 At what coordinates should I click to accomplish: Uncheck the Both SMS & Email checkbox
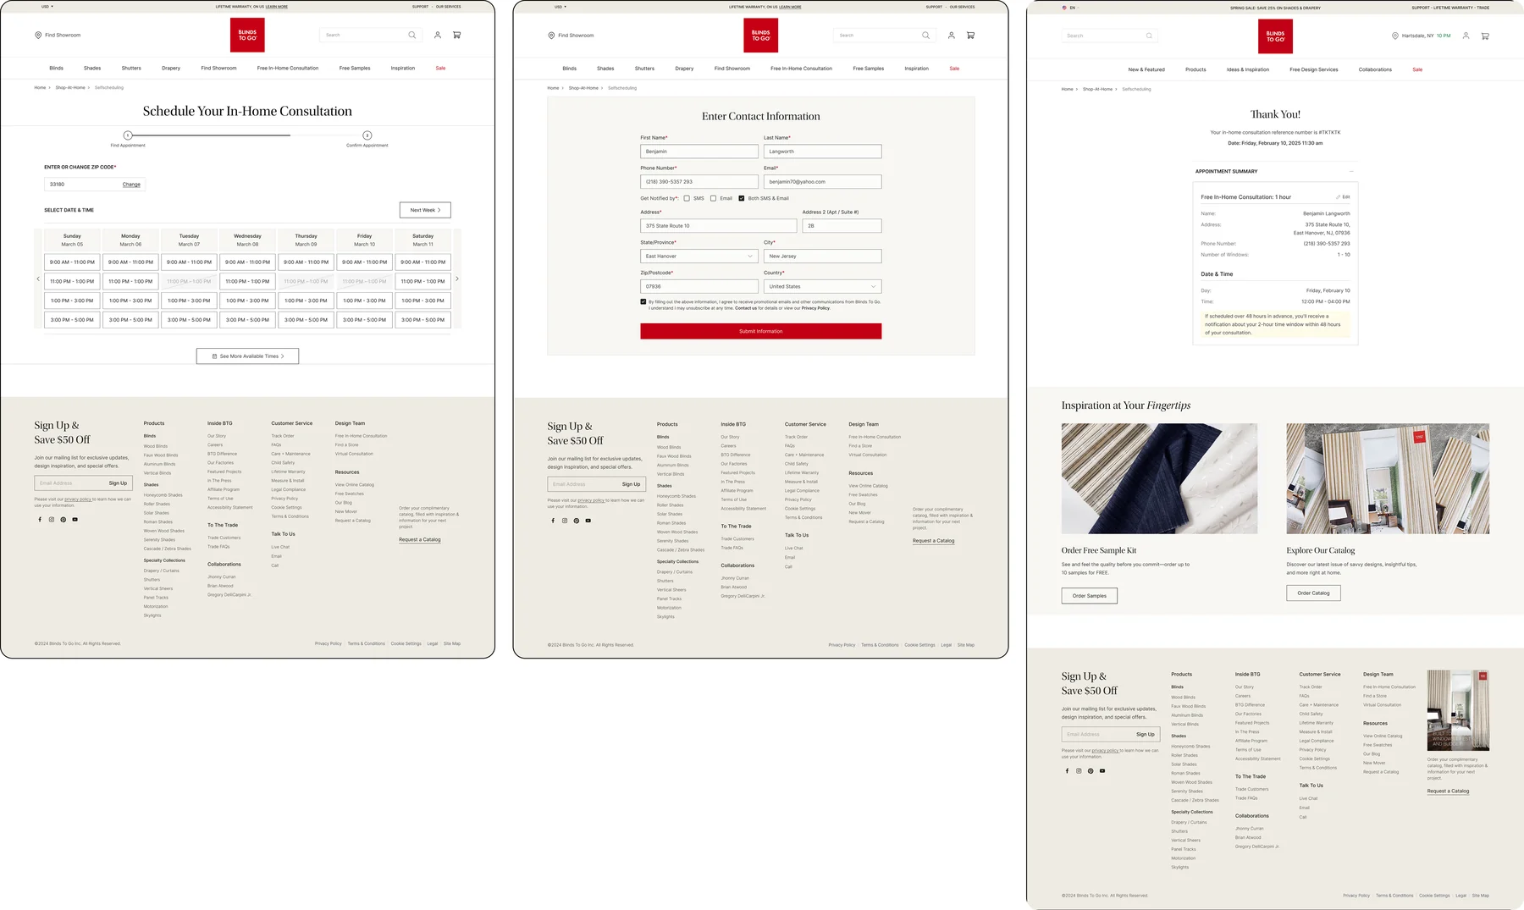[x=742, y=198]
